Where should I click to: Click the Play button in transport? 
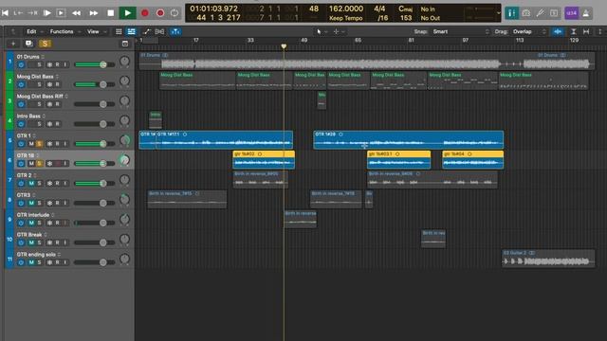127,13
